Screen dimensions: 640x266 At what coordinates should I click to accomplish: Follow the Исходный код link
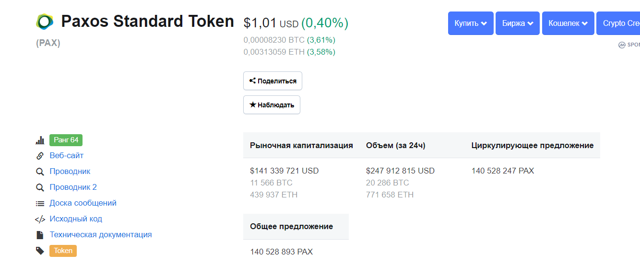(x=76, y=219)
